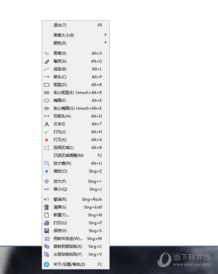Viewport: 218px width, 274px height.
Task: Select the filled ellipse icon 实心椭圆(G)
Action: click(x=46, y=109)
